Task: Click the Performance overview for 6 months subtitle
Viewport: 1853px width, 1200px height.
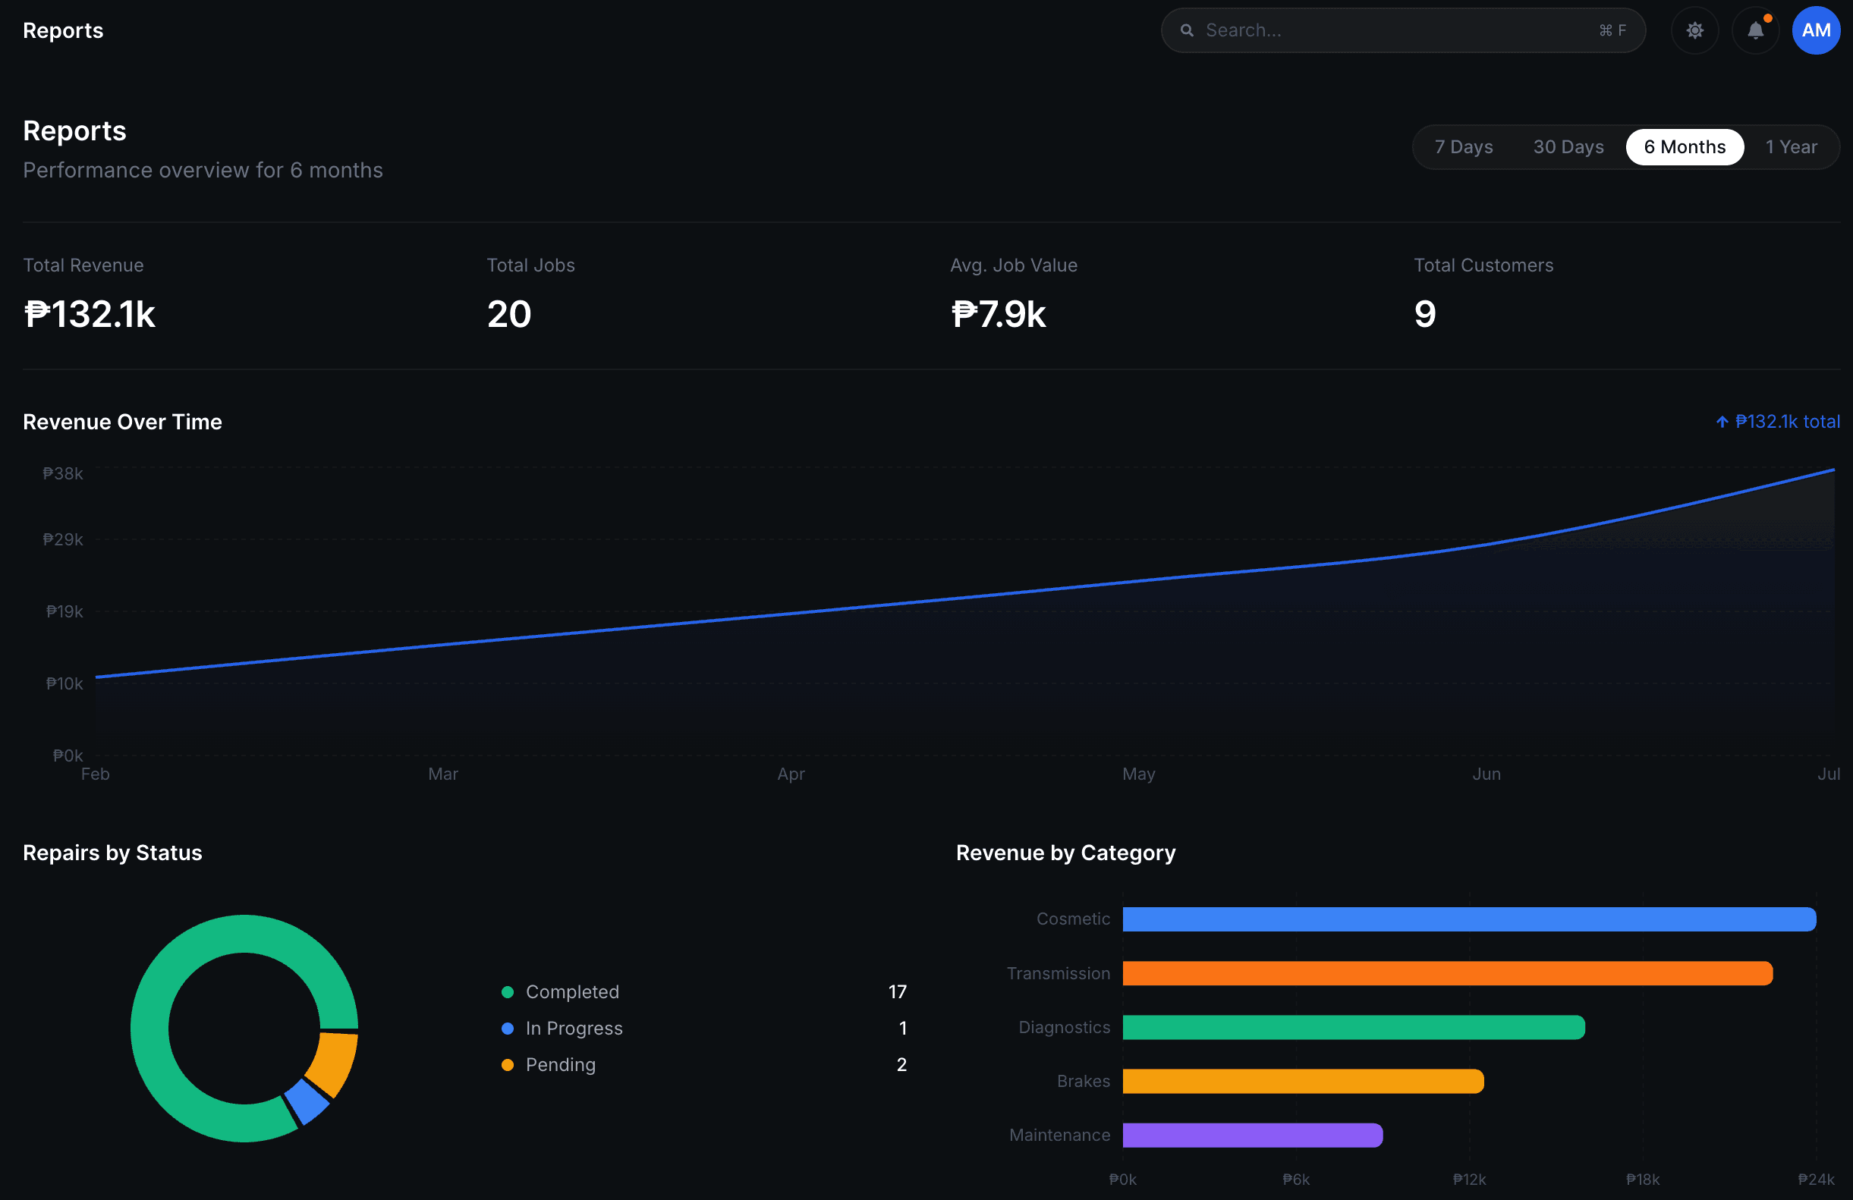Action: click(x=203, y=170)
